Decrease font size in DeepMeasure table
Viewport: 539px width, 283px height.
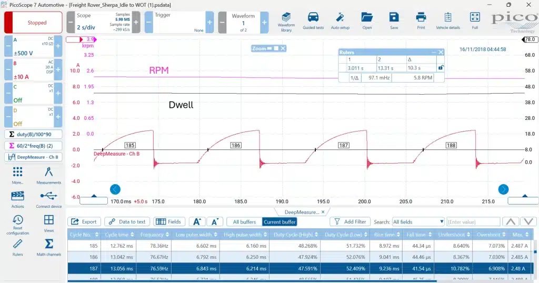click(215, 222)
